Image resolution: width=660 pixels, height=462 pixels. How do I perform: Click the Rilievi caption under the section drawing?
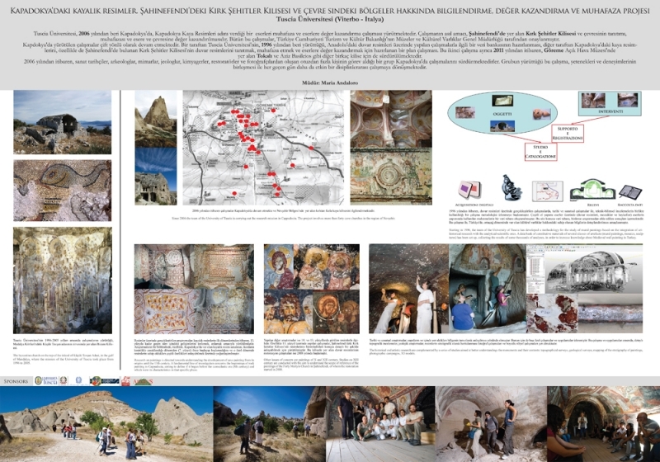click(x=593, y=205)
